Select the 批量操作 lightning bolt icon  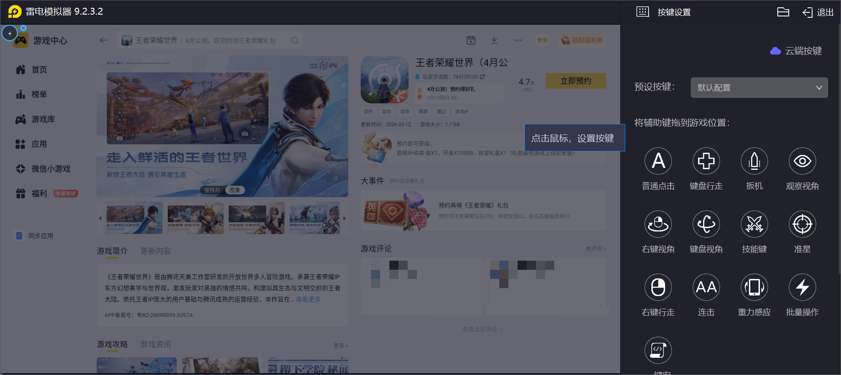pyautogui.click(x=803, y=287)
